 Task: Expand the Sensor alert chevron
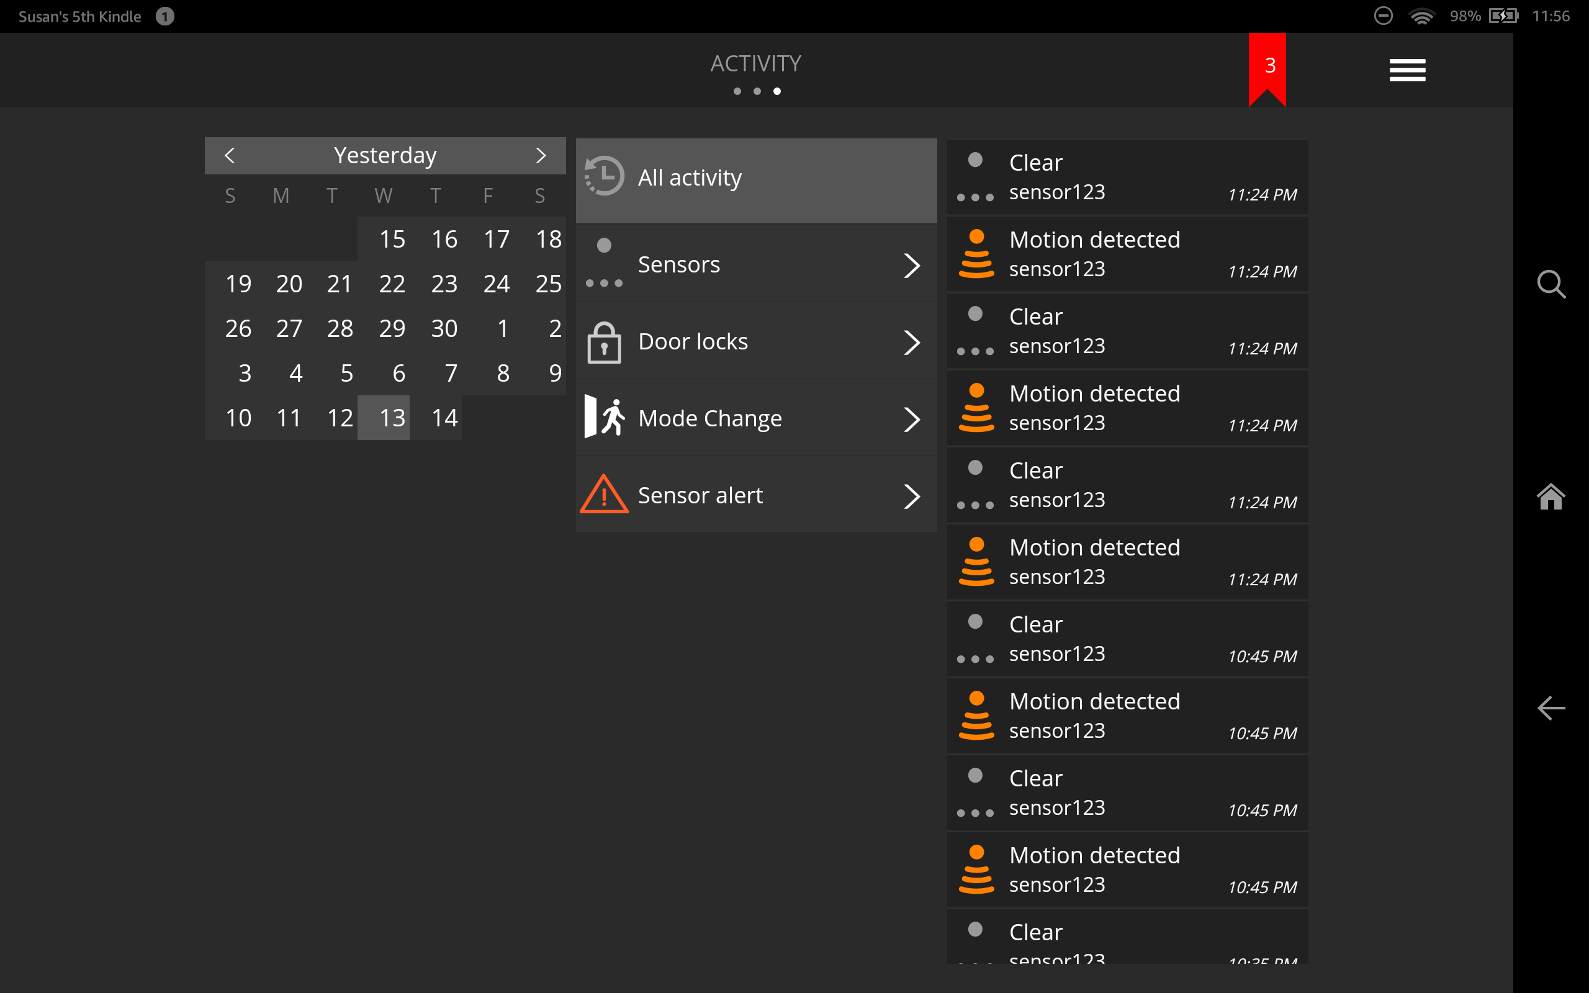click(911, 496)
